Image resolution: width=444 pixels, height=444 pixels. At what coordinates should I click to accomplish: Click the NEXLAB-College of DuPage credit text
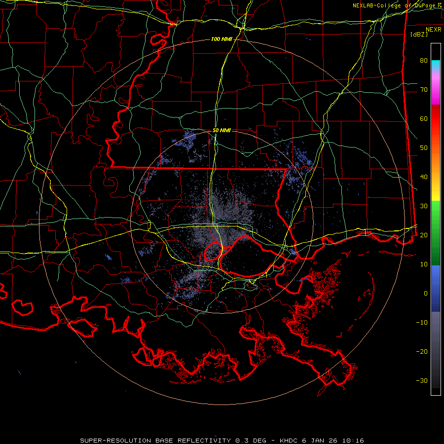click(394, 5)
